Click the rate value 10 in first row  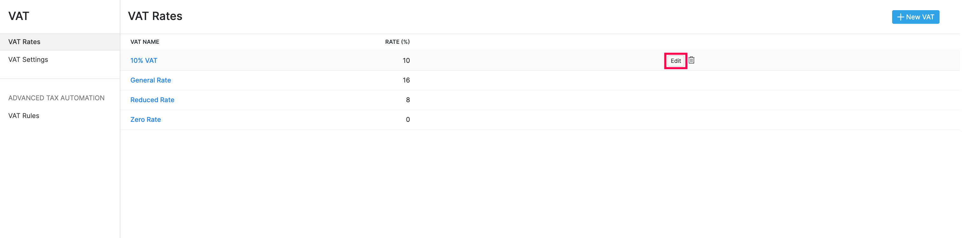406,61
